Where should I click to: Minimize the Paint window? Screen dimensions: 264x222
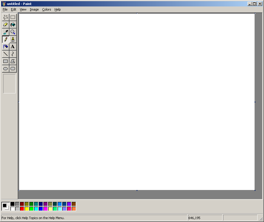tap(250, 4)
